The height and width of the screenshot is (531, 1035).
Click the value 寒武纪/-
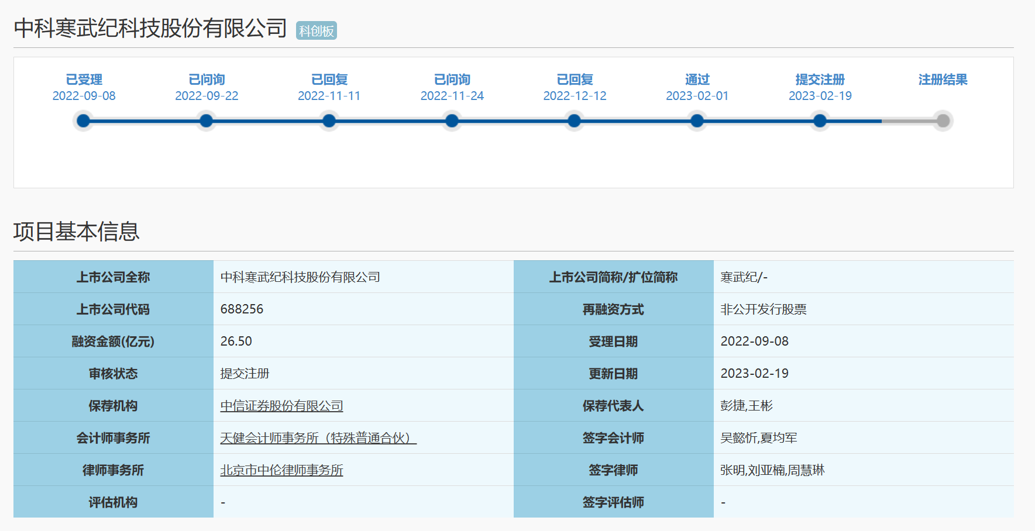click(x=744, y=277)
